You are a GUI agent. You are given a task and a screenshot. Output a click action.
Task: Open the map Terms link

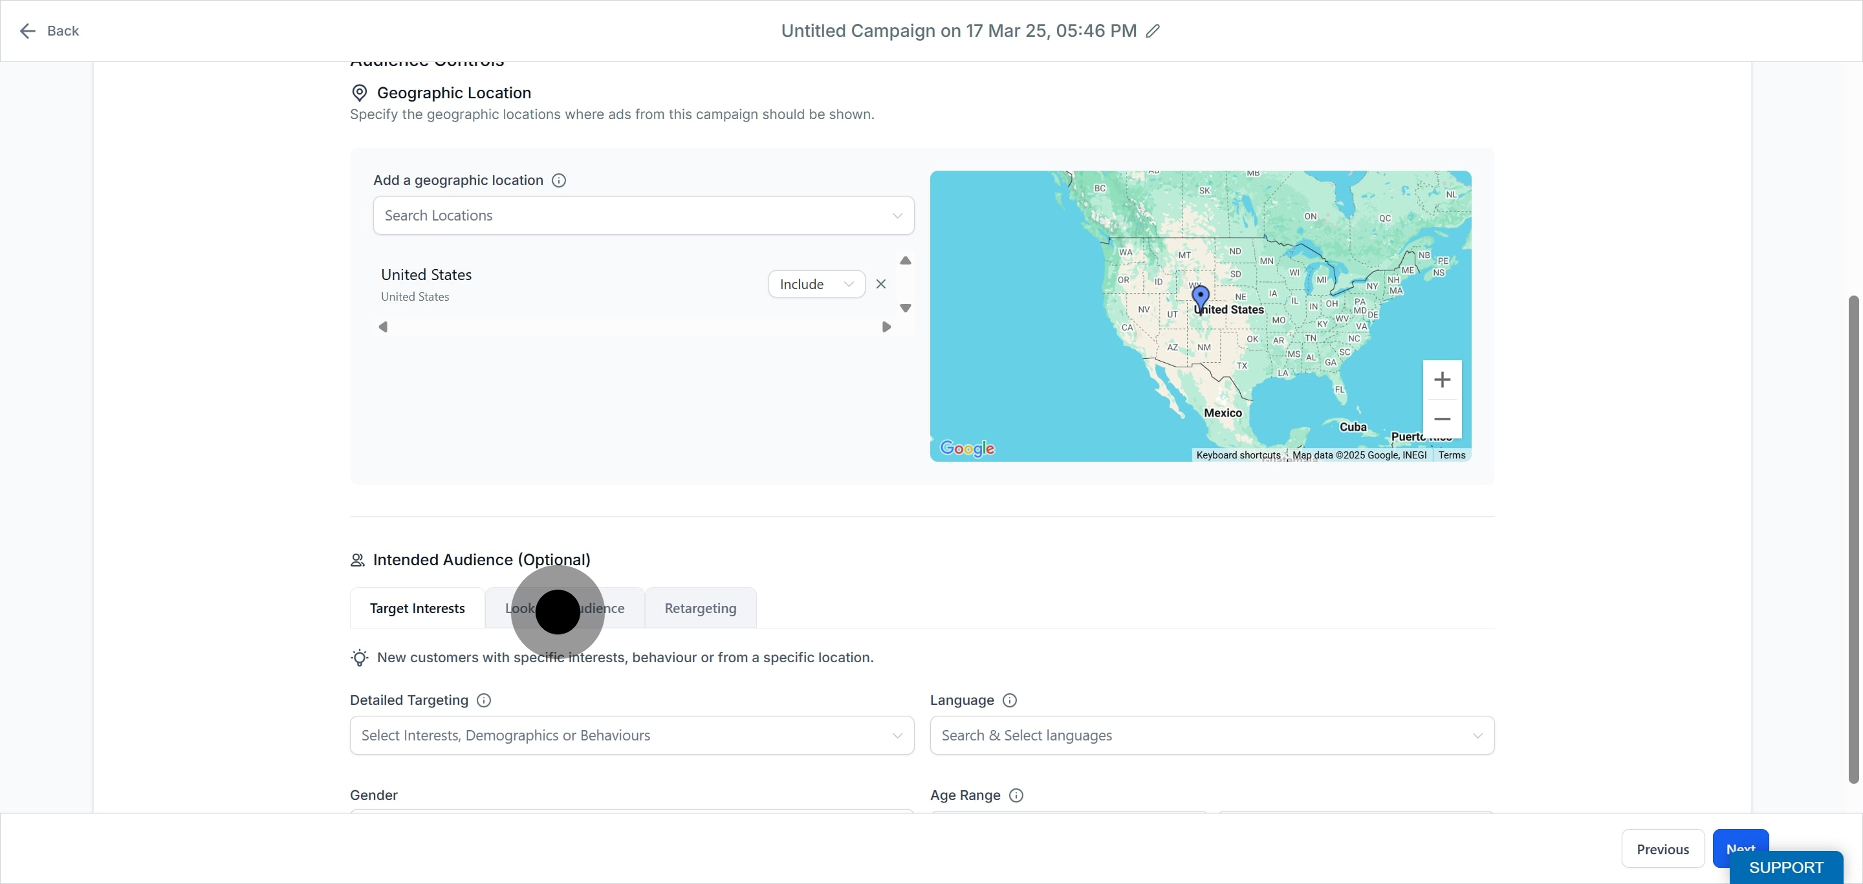point(1452,455)
